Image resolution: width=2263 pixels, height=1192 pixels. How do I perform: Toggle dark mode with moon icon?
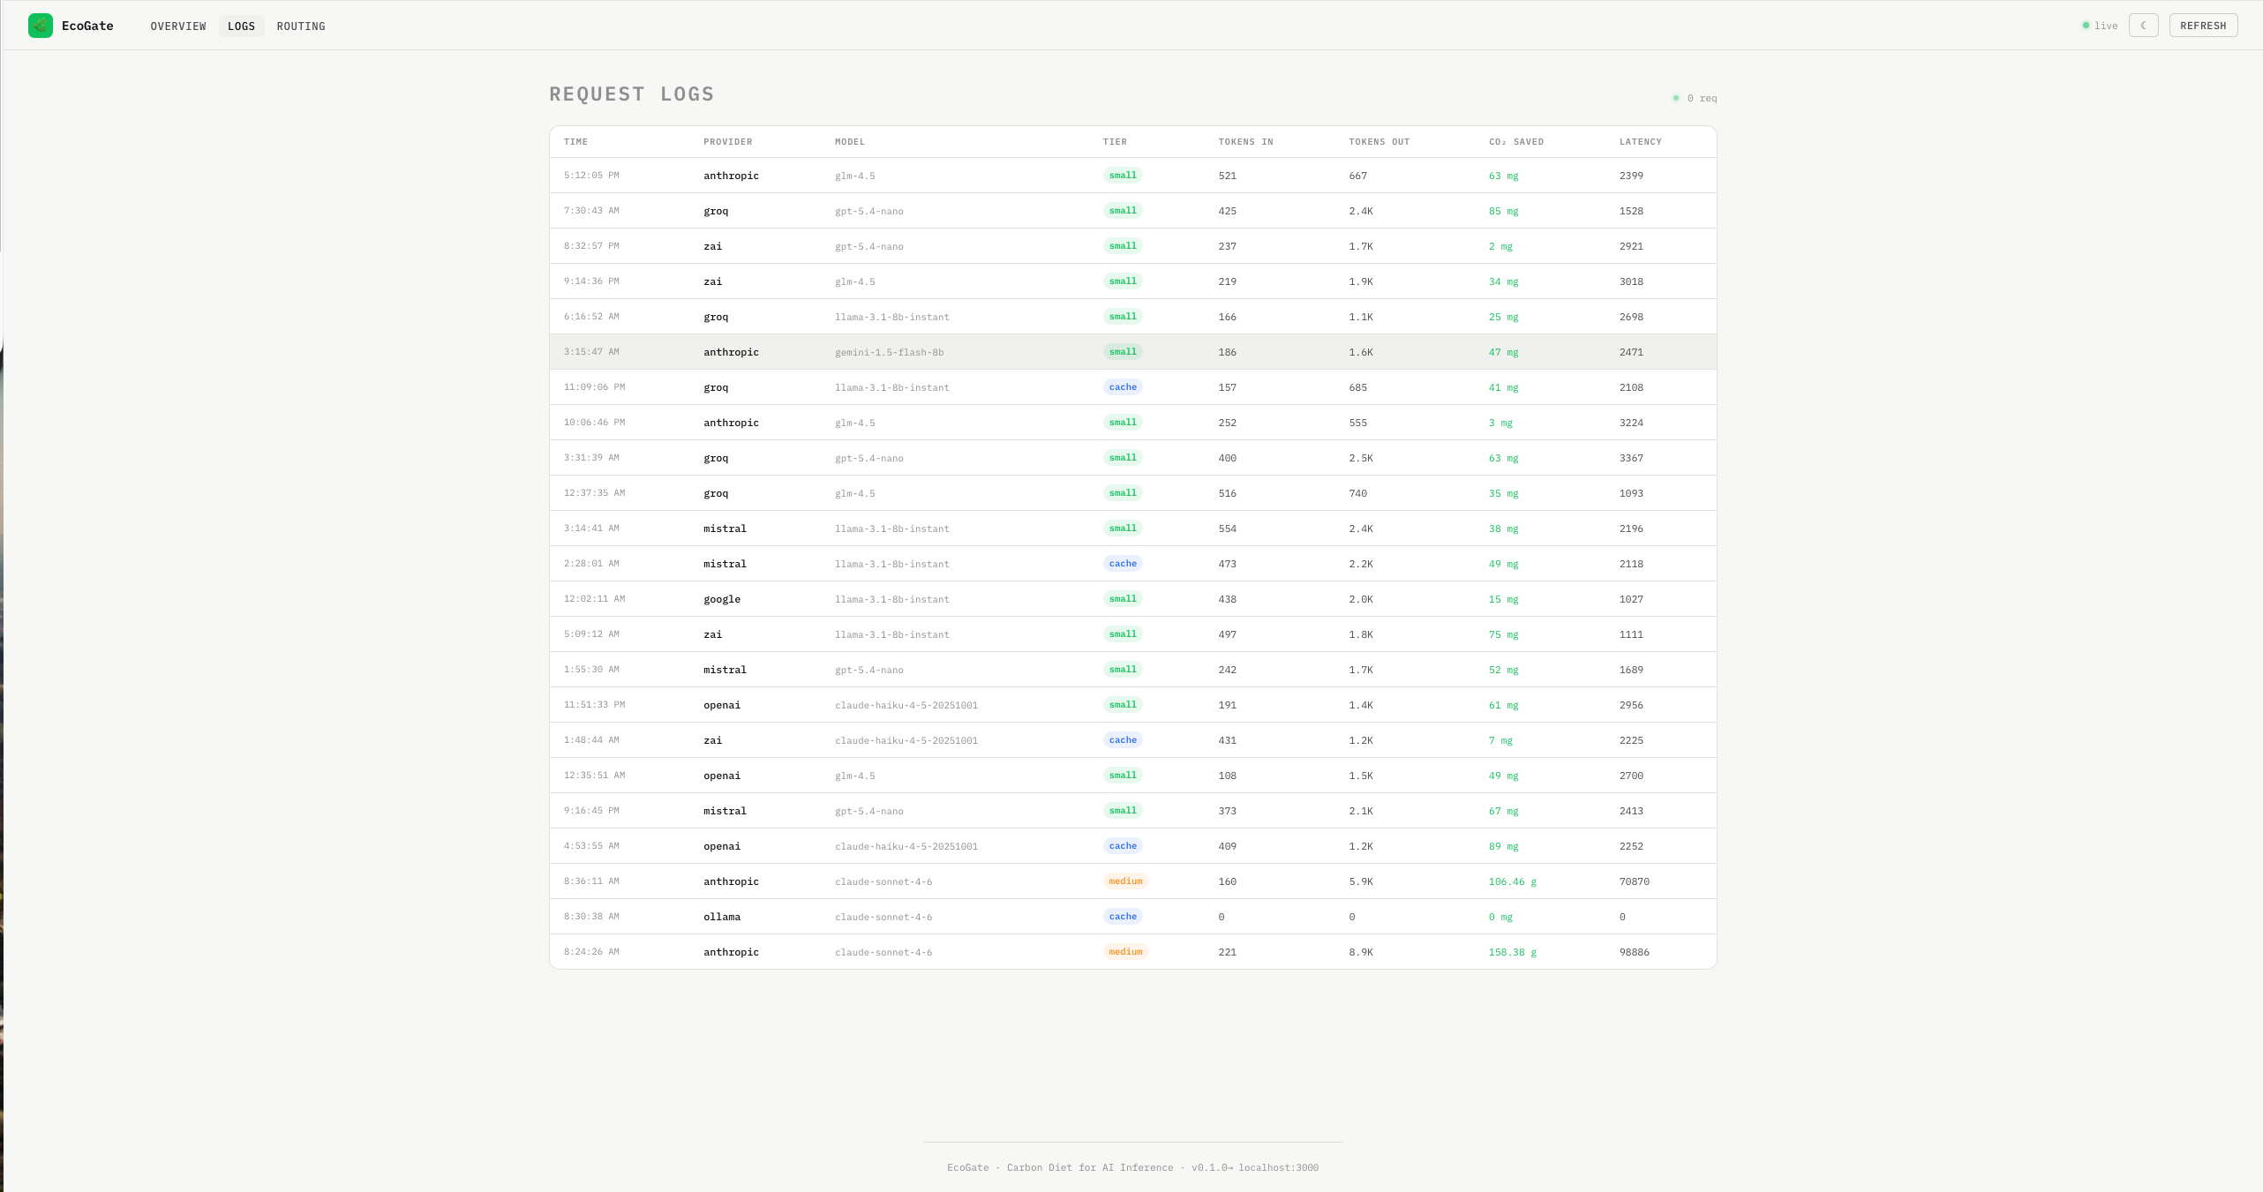[2143, 26]
